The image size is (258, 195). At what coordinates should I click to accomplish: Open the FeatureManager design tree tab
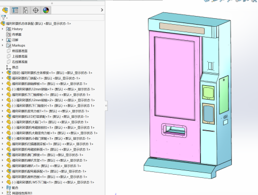(5, 10)
